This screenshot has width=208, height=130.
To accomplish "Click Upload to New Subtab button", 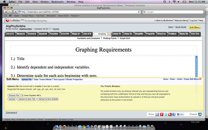I will click(x=48, y=99).
